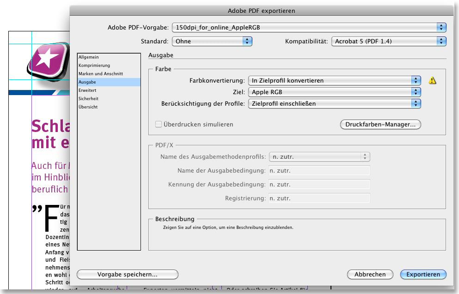Open the Standard dropdown showing Ohne
Viewport: 459px width, 294px height.
pyautogui.click(x=212, y=41)
